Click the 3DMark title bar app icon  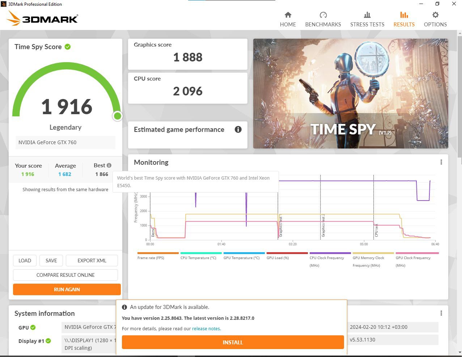point(4,4)
